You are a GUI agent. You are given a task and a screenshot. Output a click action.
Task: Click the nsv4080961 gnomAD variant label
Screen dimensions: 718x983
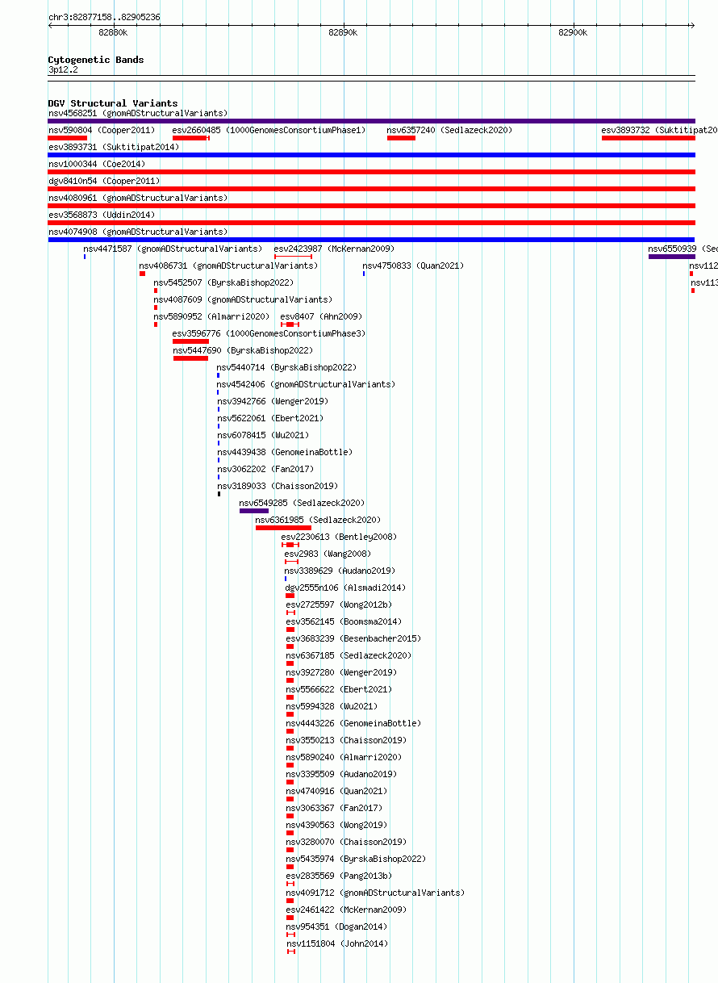coord(138,198)
